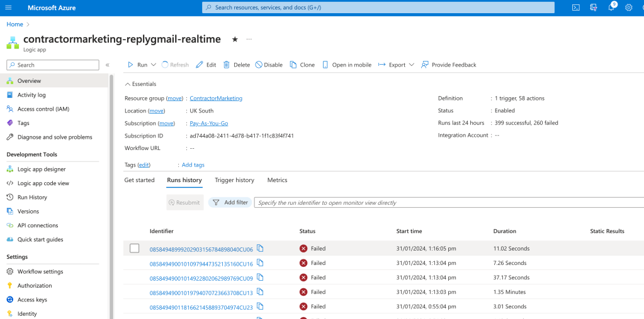644x319 pixels.
Task: Open portal settings gear
Action: (x=628, y=8)
